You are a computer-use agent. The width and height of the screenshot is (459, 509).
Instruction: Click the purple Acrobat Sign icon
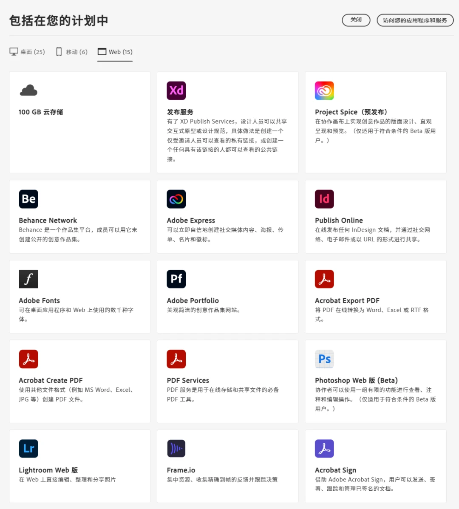tap(324, 449)
